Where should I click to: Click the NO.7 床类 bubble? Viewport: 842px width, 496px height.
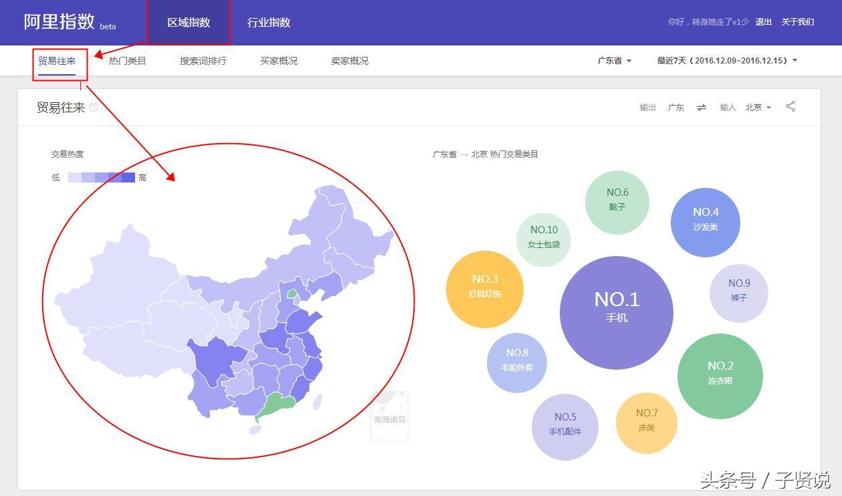click(647, 422)
